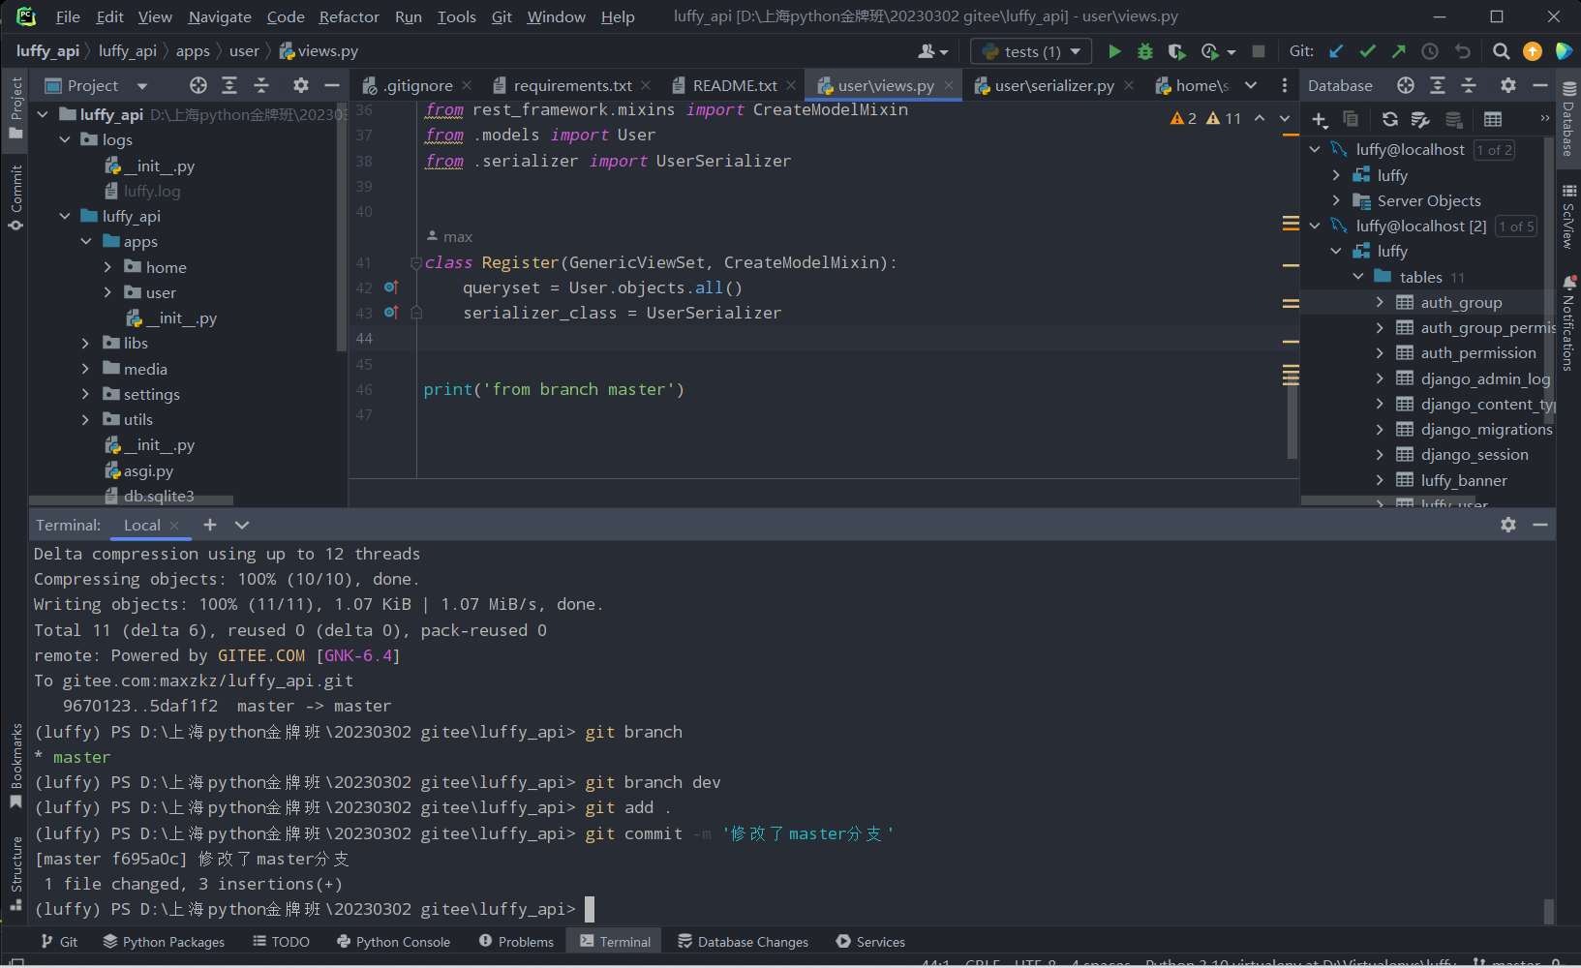Close the .gitignore tab

(x=467, y=85)
